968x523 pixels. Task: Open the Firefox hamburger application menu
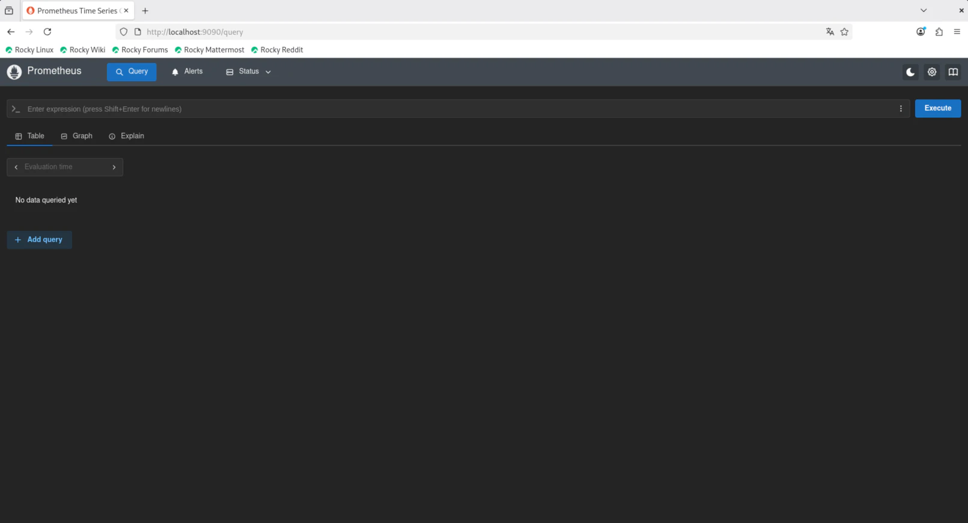957,32
